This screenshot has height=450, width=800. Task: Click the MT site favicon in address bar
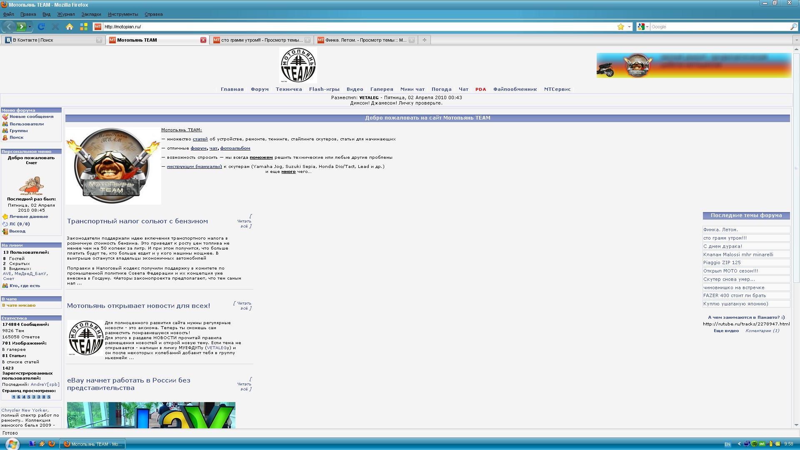point(98,27)
